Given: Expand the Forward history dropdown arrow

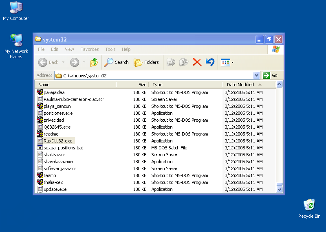Looking at the screenshot, I should (x=84, y=62).
